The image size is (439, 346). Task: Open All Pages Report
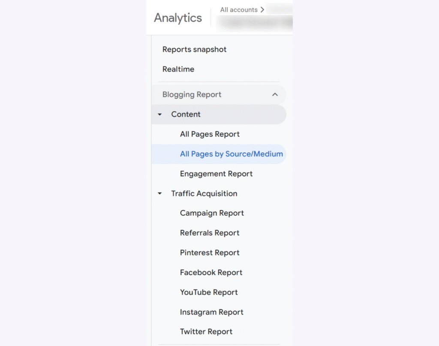[x=210, y=134]
